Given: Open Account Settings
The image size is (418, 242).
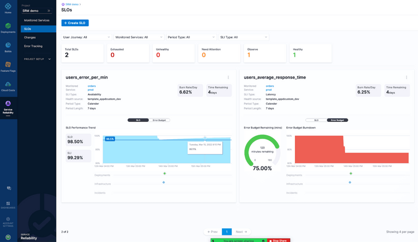Looking at the screenshot, I should click(8, 222).
